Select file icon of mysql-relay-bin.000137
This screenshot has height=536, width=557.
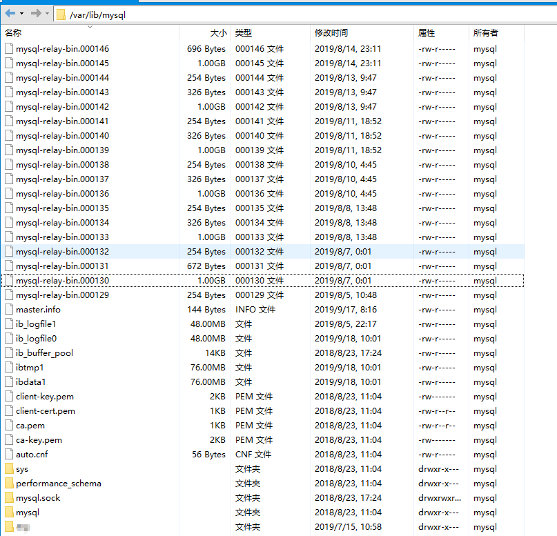[9, 179]
